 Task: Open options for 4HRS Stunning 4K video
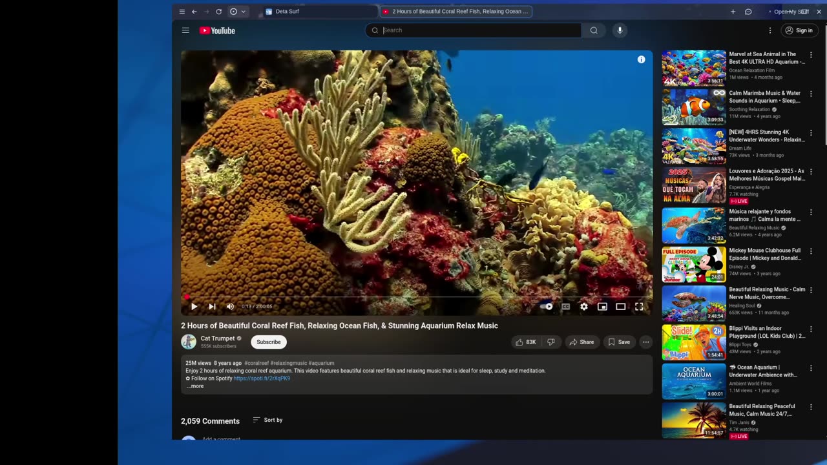pos(811,132)
